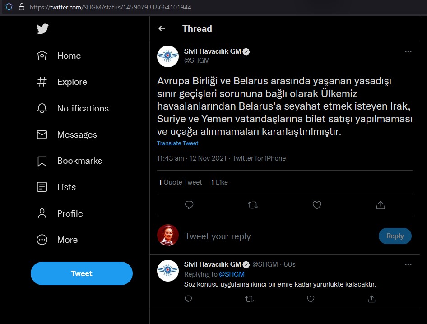
Task: Click the @SHGM mention in Replying to
Action: pos(232,274)
